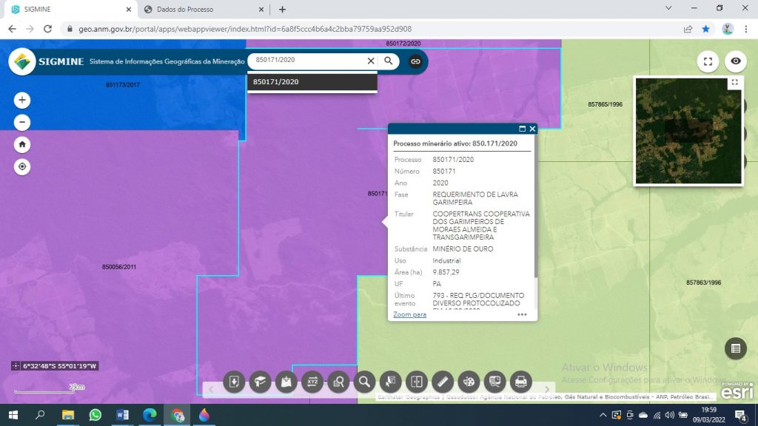Open the download data tool

(234, 382)
